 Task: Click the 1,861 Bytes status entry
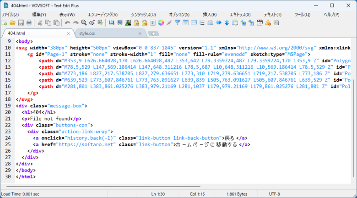coord(237,194)
